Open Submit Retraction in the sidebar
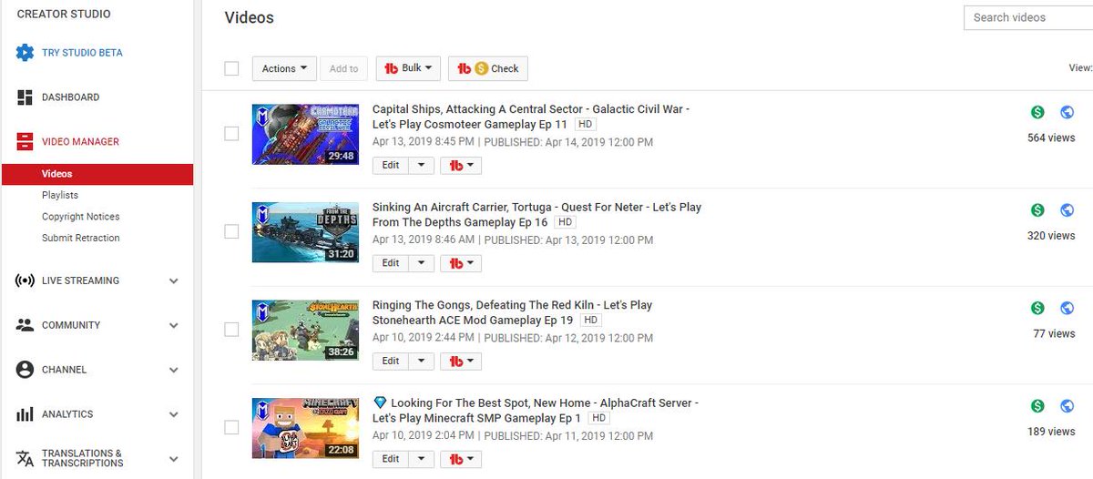Image resolution: width=1093 pixels, height=479 pixels. [81, 238]
